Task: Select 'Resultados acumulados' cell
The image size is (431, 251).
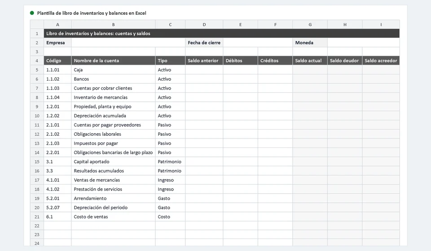Action: (113, 171)
